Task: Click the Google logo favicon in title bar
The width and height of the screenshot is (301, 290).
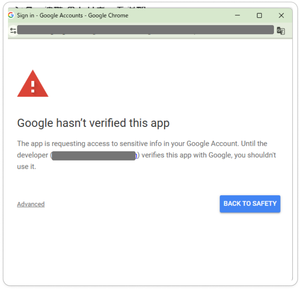Action: [x=11, y=15]
